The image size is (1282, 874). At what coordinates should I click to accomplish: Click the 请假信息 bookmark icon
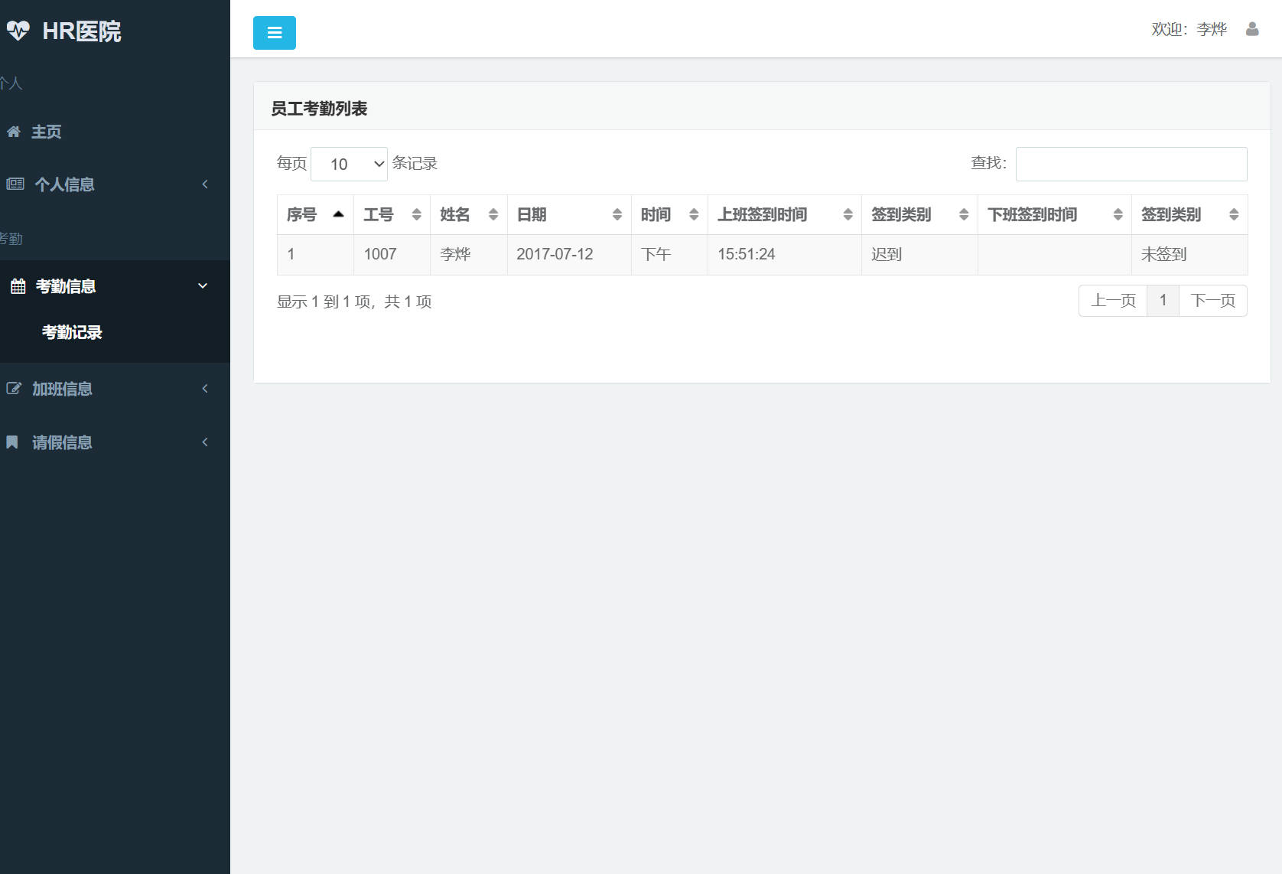pos(11,442)
